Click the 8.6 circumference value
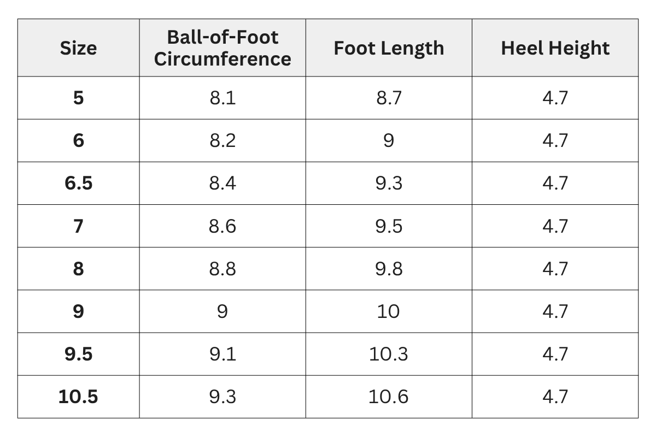 click(222, 226)
